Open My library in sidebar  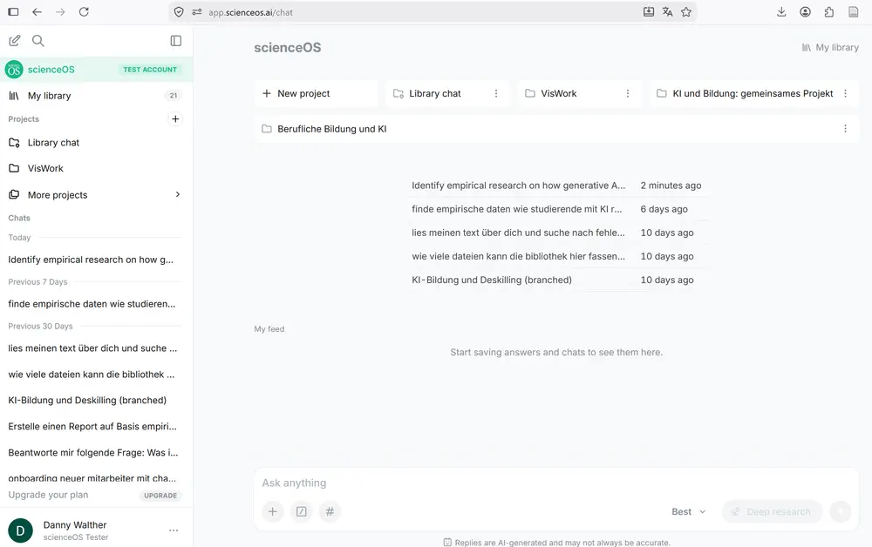tap(96, 96)
